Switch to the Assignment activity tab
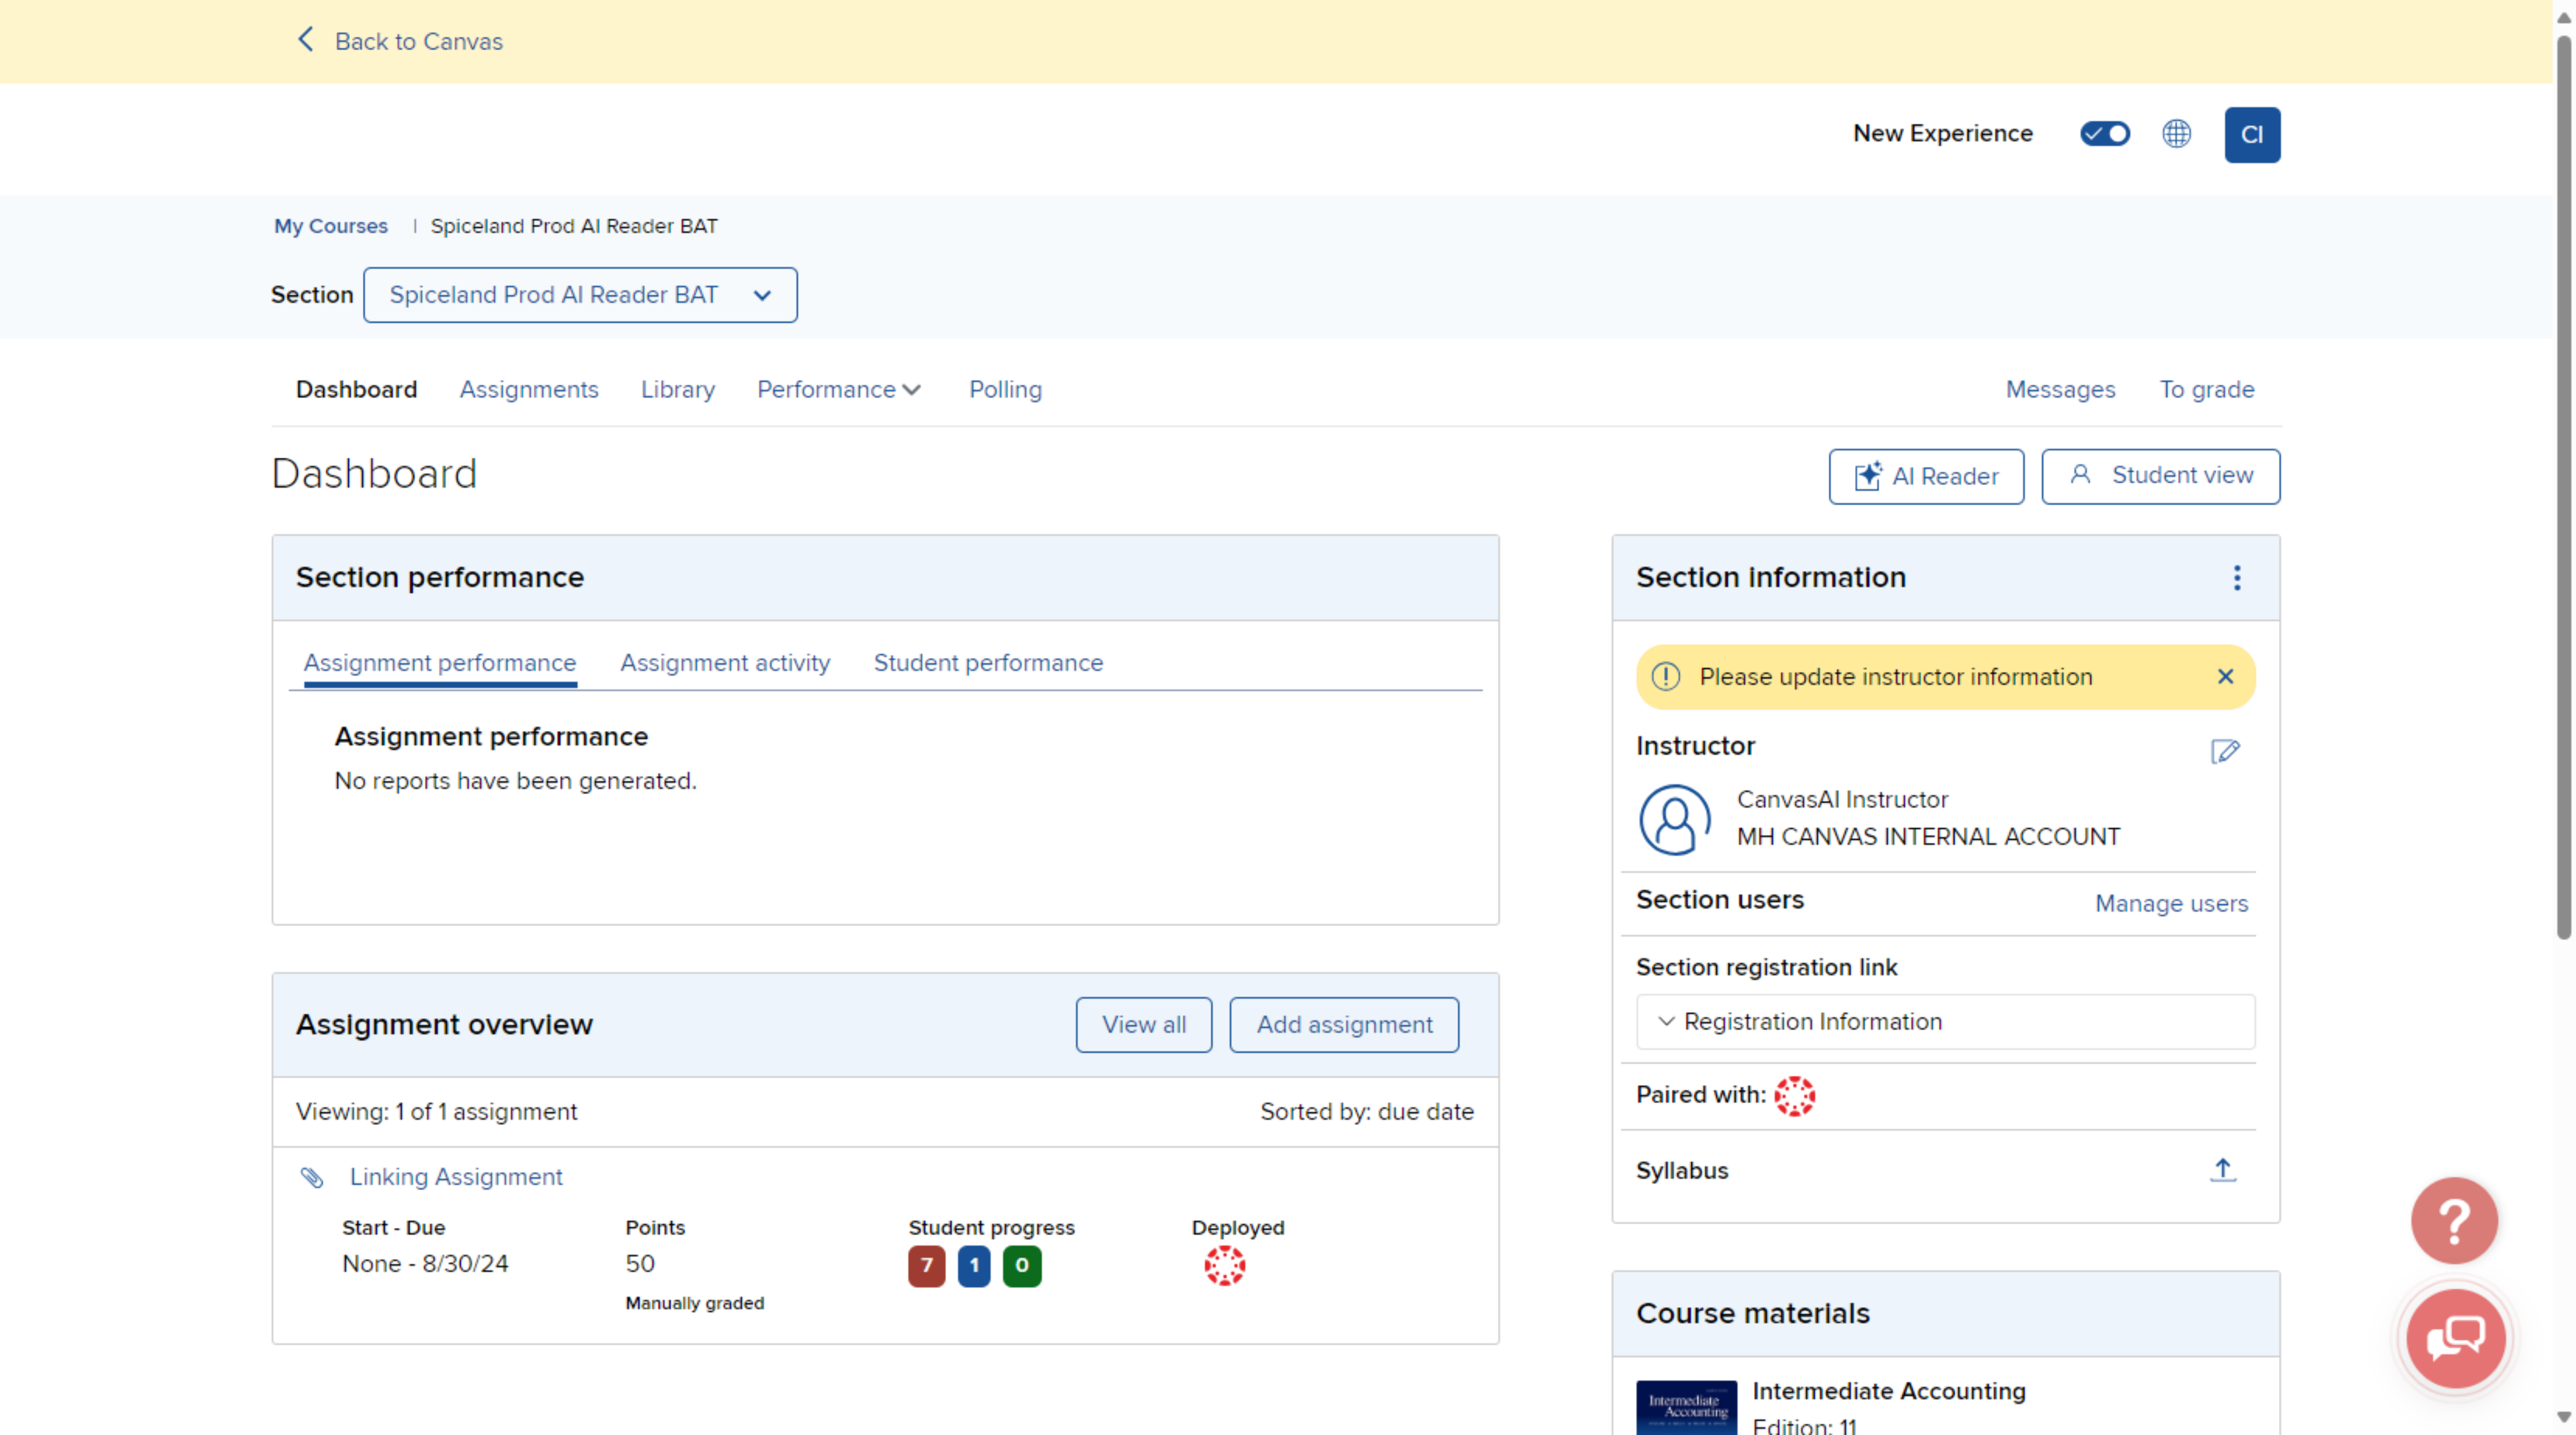 click(x=725, y=663)
